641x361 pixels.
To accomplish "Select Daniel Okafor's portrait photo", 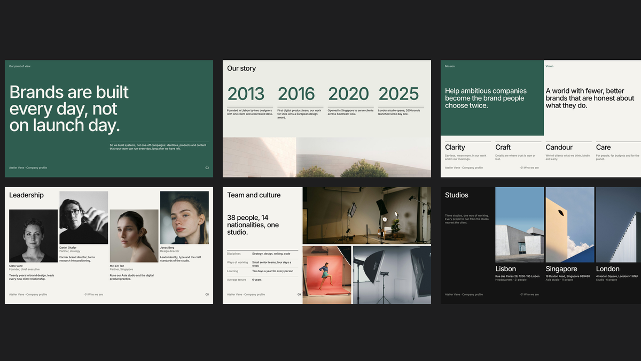I will click(x=83, y=218).
